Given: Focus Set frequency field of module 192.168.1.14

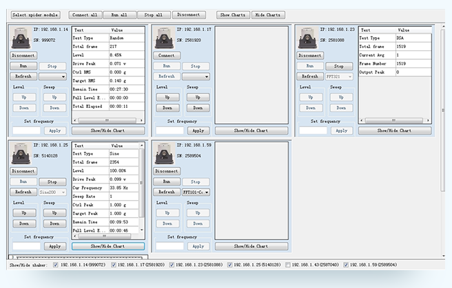Looking at the screenshot, I should click(x=26, y=131).
